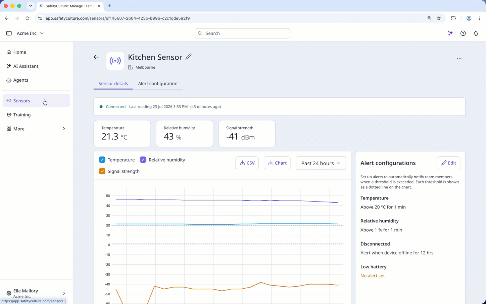Bookmark this page with the star icon
The height and width of the screenshot is (304, 486).
[x=439, y=18]
